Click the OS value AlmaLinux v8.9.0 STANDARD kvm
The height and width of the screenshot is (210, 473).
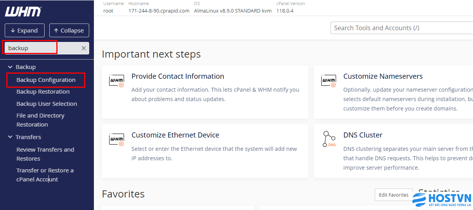233,11
